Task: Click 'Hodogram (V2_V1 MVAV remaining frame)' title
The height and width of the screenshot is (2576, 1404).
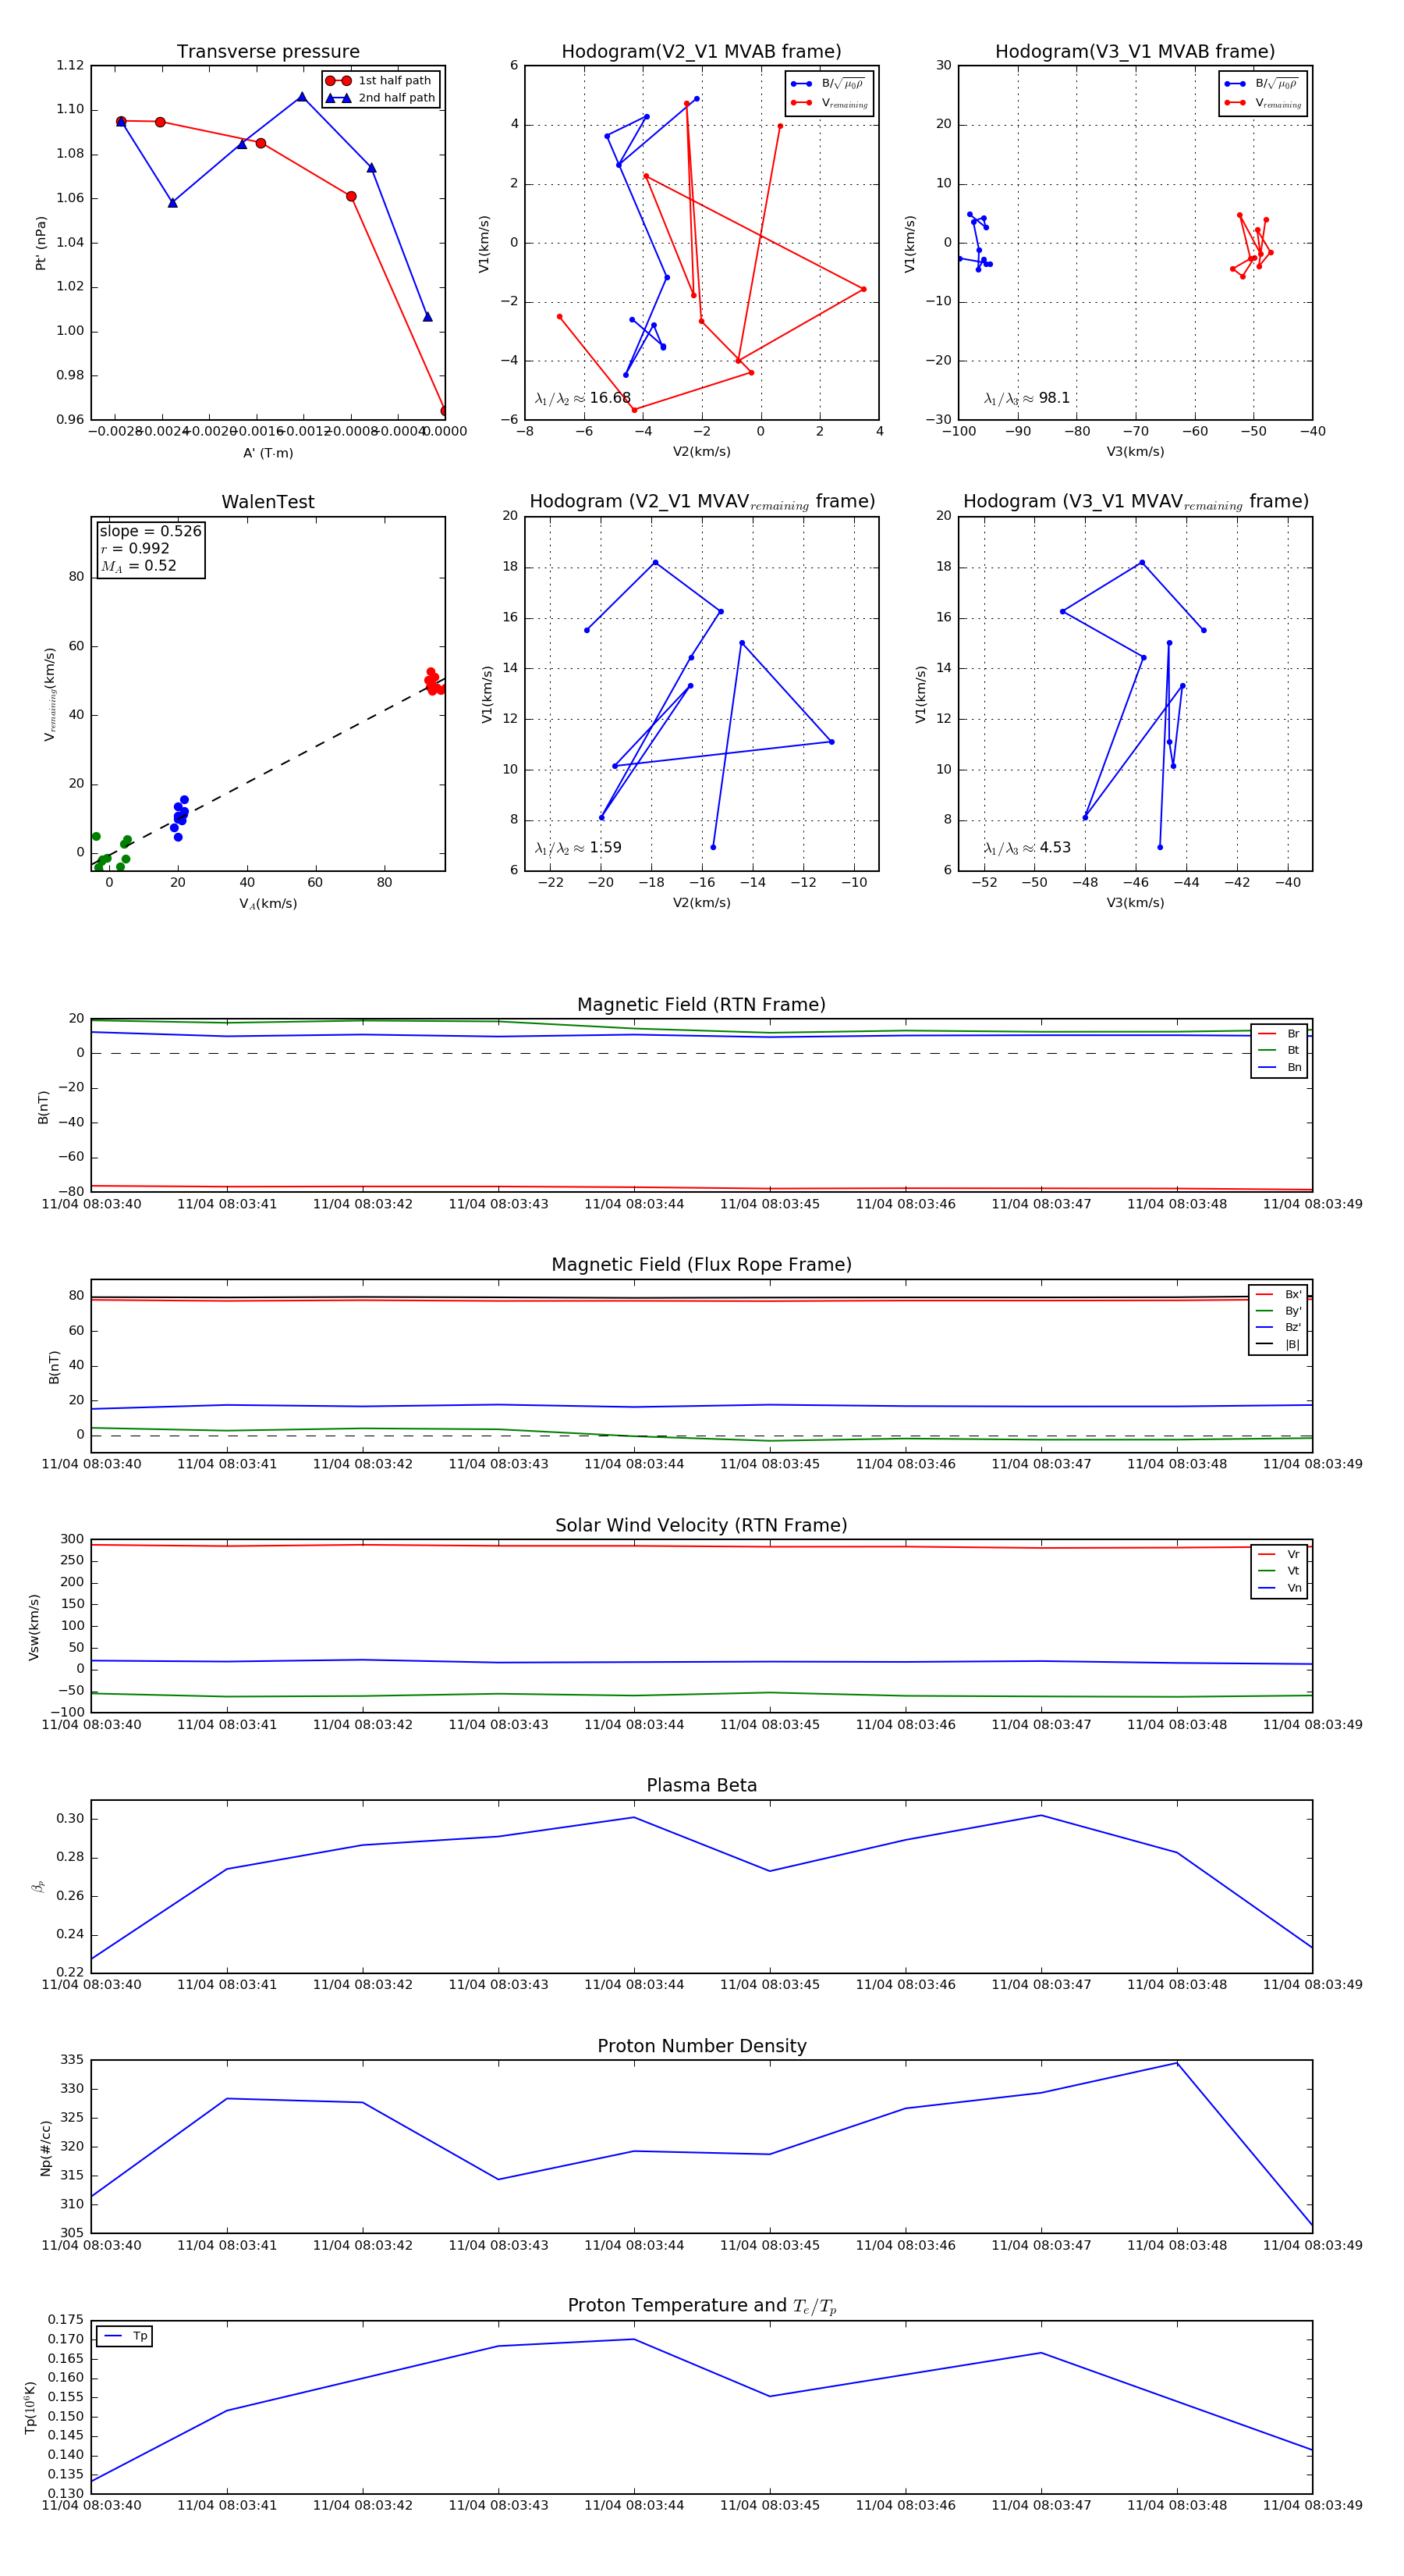Action: 701,502
